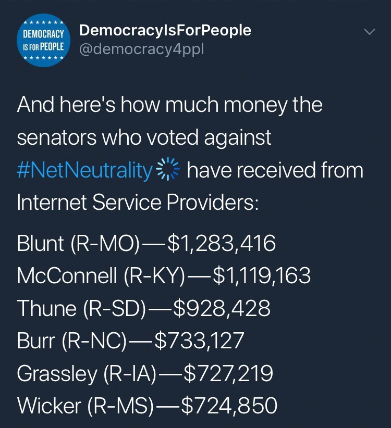The width and height of the screenshot is (391, 428).
Task: Open the DemocracyIsForPeople display name
Action: coord(165,30)
